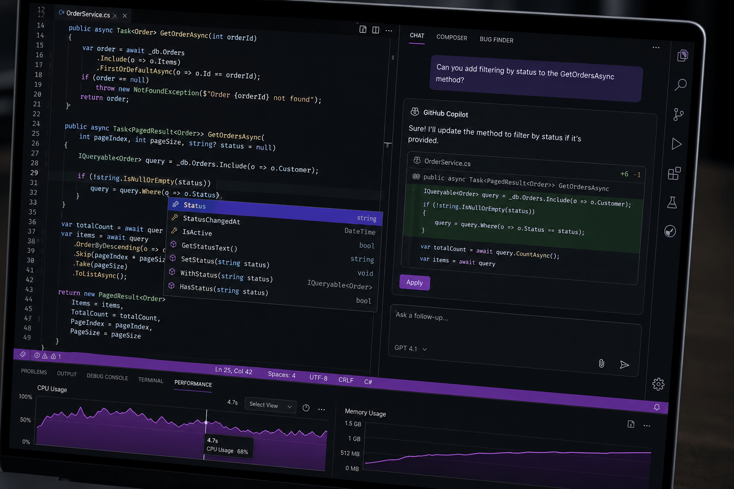The image size is (734, 489).
Task: Choose SetStatus(string status) suggestion
Action: pos(271,266)
